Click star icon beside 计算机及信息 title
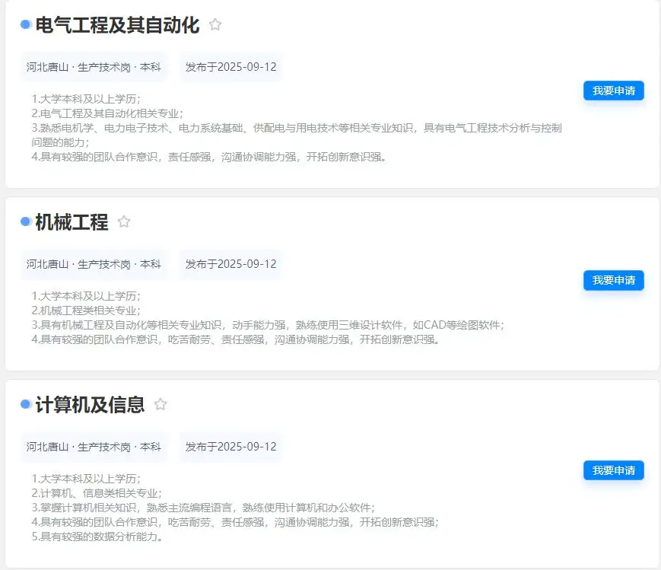661x570 pixels. [160, 405]
